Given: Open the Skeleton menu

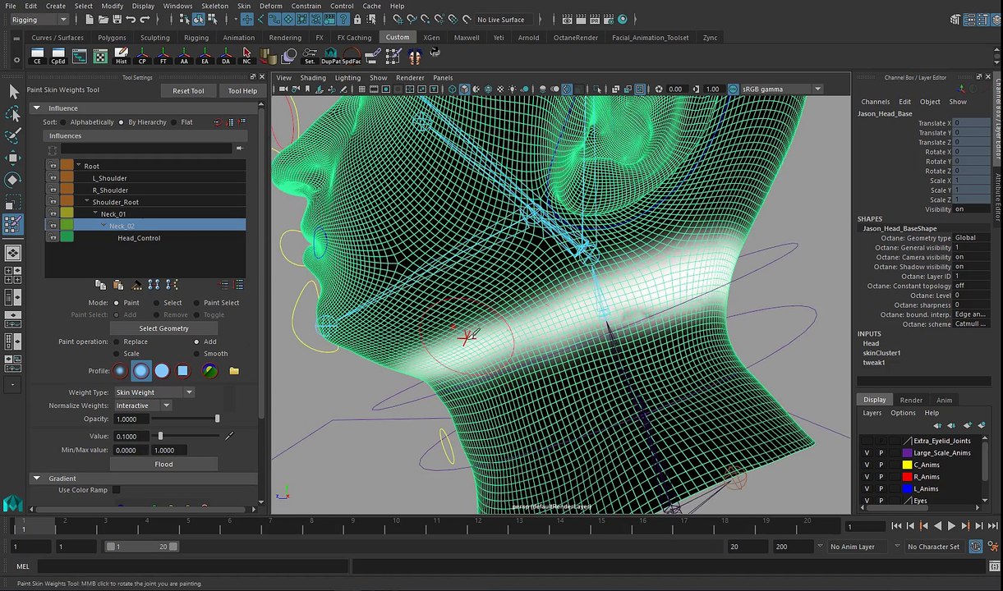Looking at the screenshot, I should click(x=214, y=6).
